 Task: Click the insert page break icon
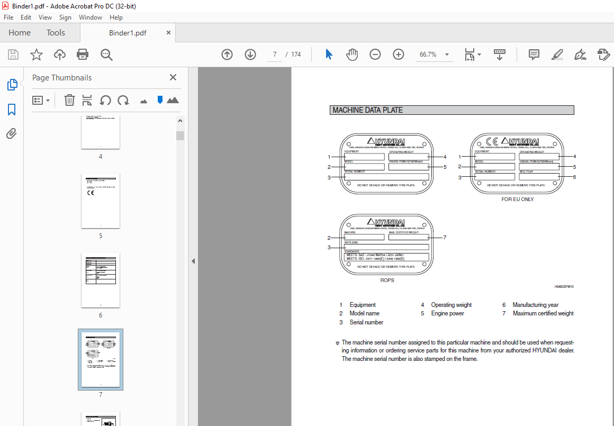pyautogui.click(x=87, y=100)
